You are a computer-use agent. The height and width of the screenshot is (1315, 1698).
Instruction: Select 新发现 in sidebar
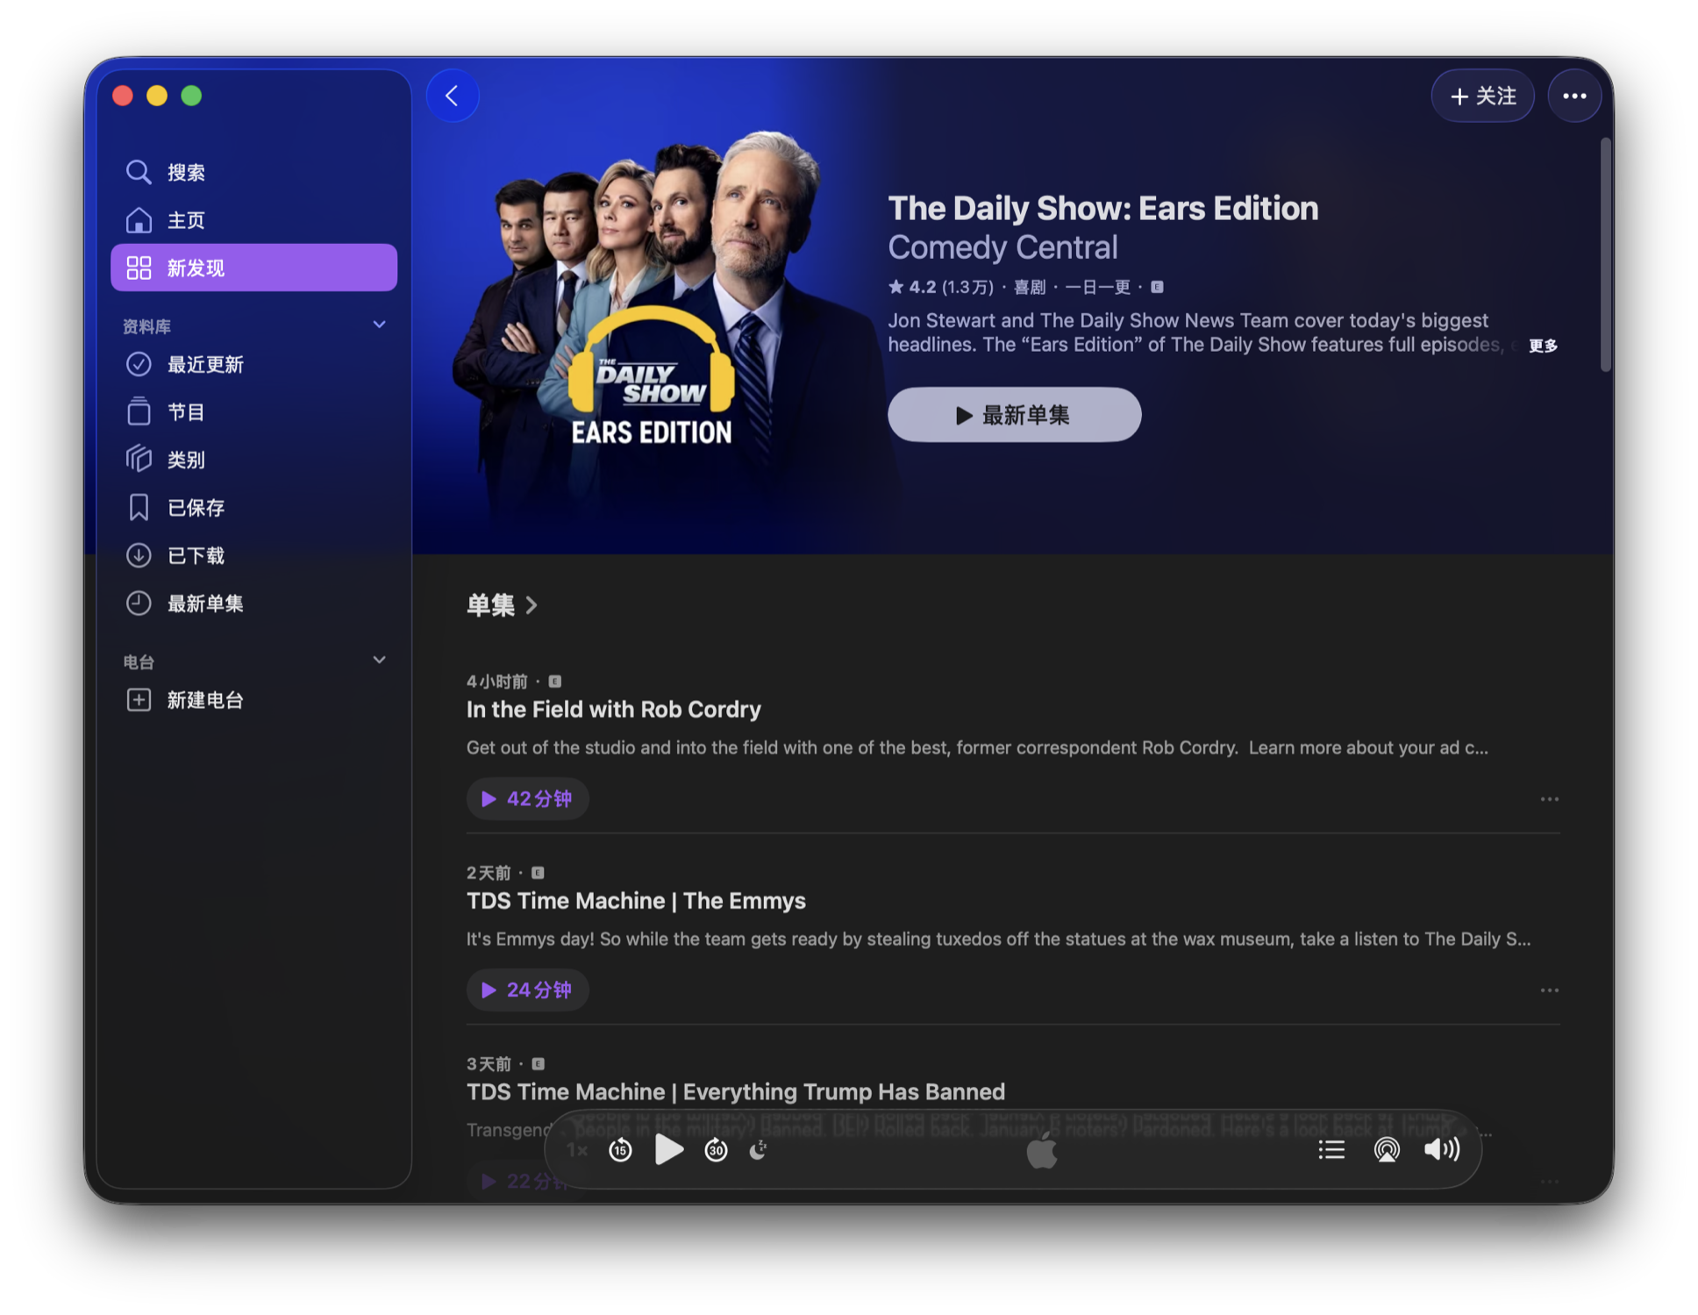click(253, 268)
